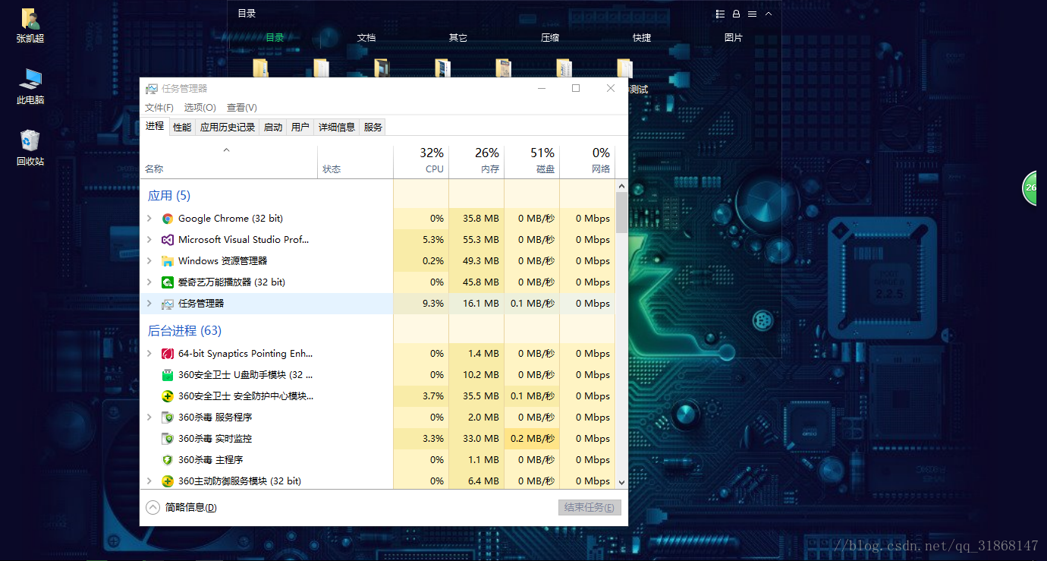Expand the 爱奇艺万能播放器 process row
This screenshot has height=561, width=1047.
click(x=149, y=282)
